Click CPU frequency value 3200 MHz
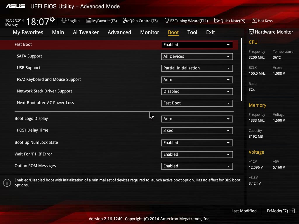 (256, 57)
